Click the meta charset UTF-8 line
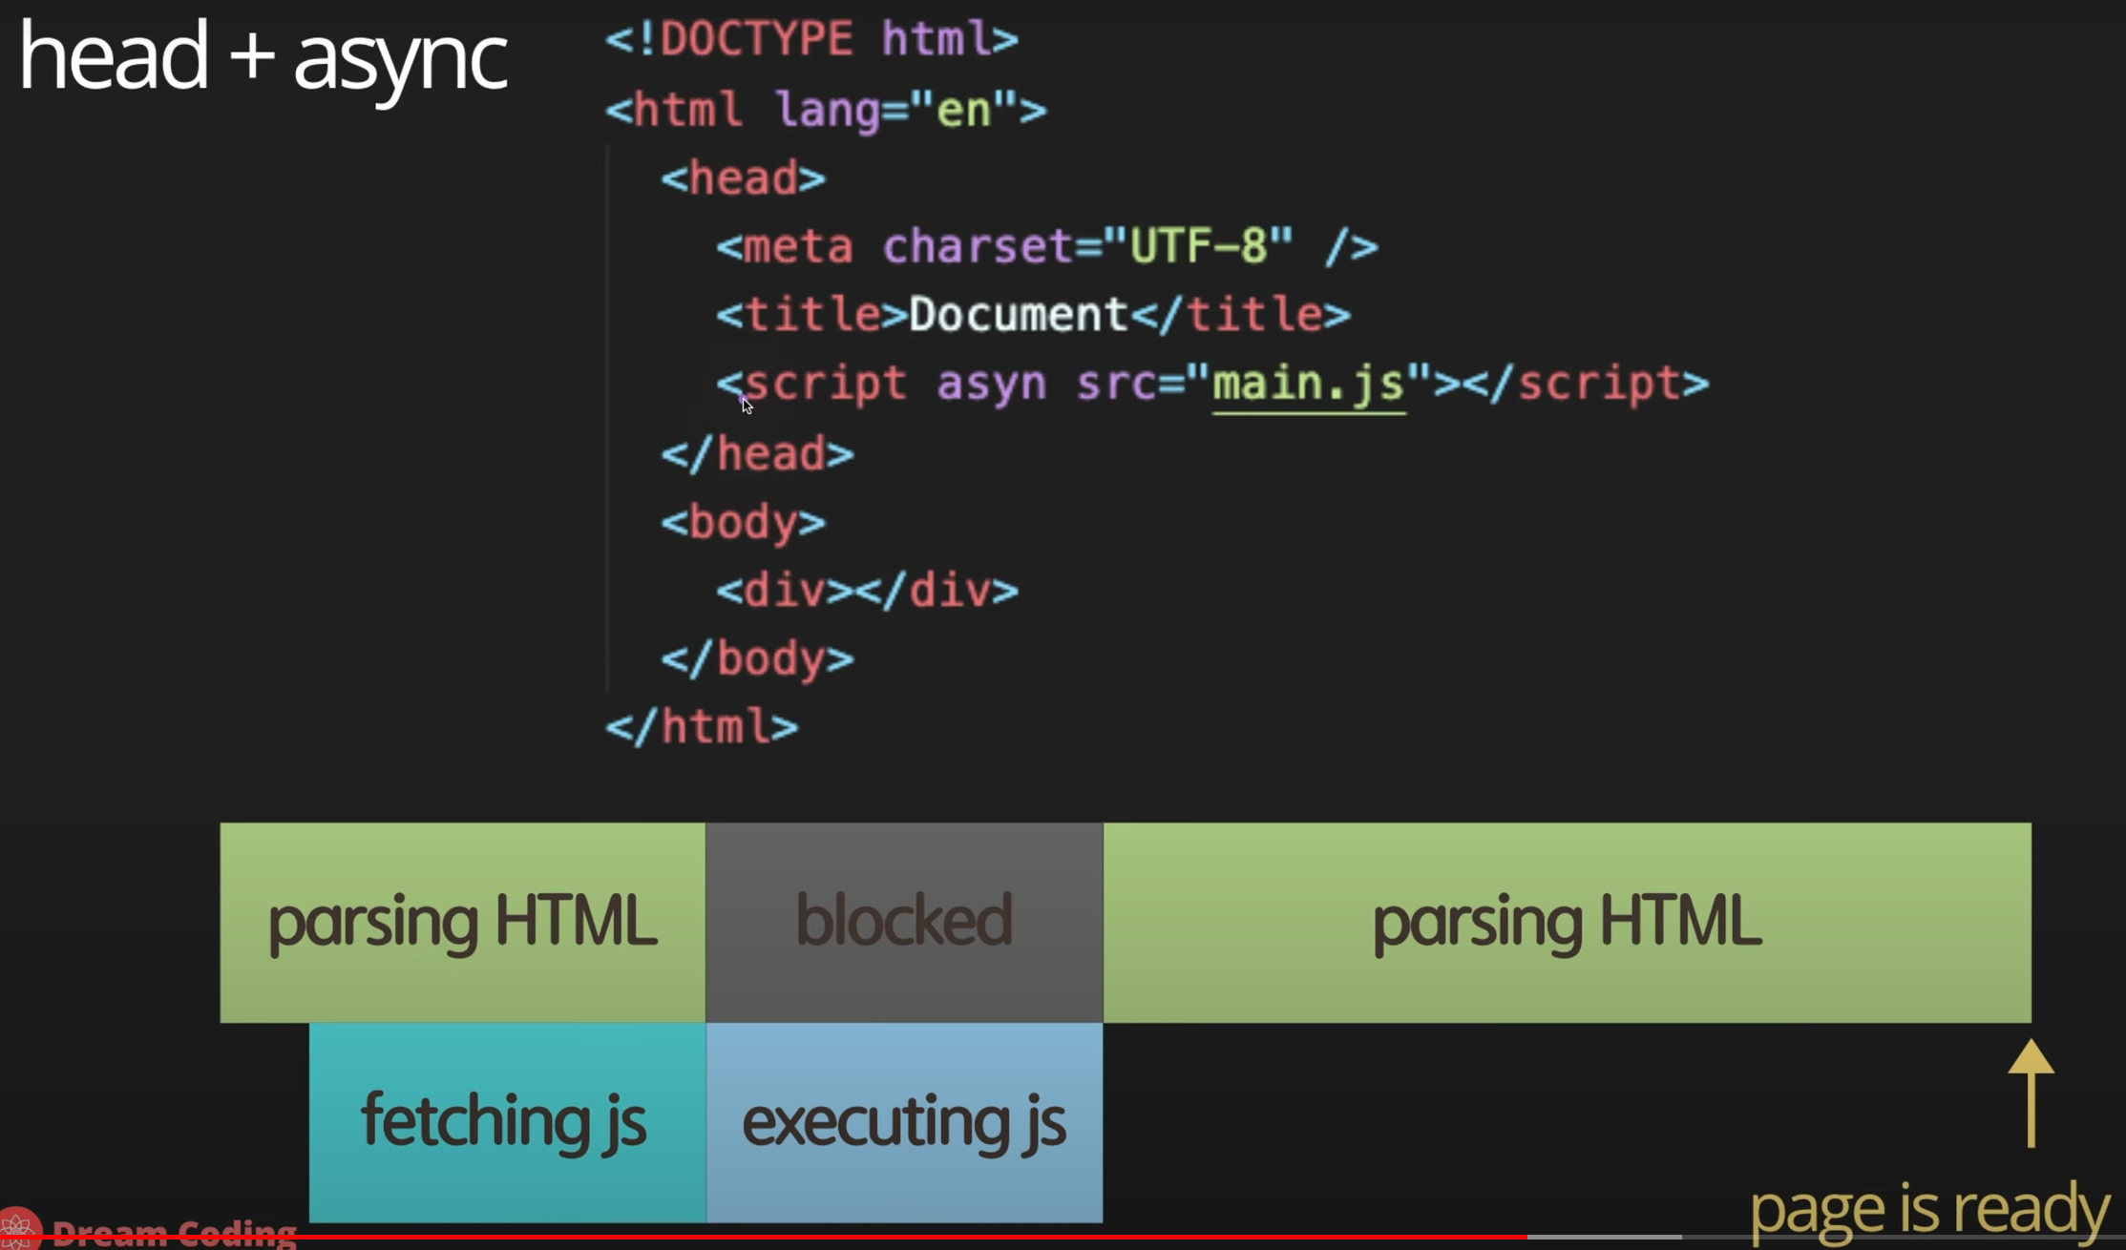This screenshot has width=2126, height=1250. tap(1046, 247)
